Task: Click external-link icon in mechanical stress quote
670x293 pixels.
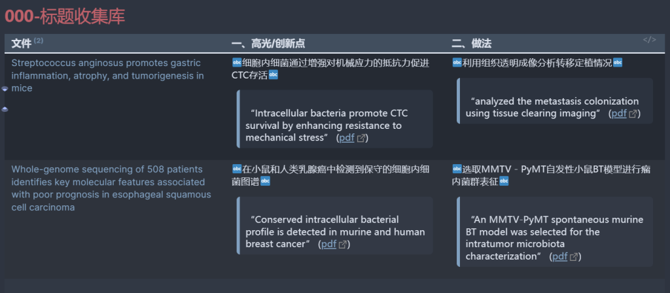Action: point(361,139)
